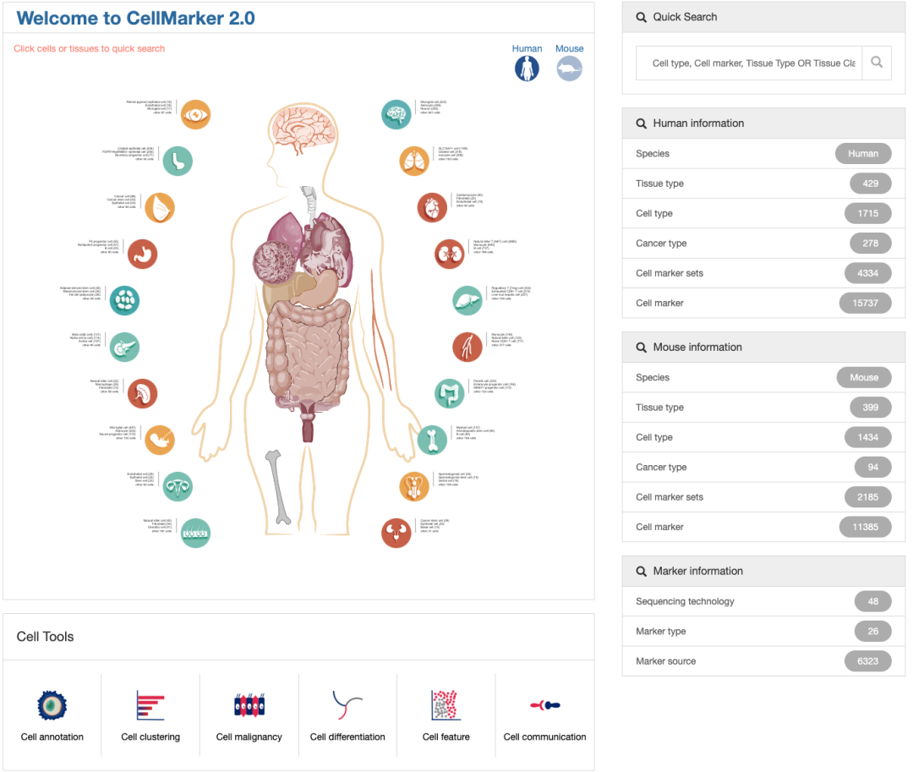Click the red blood vessel icon
This screenshot has height=772, width=913.
coord(467,347)
